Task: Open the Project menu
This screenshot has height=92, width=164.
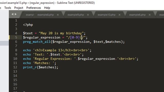Action: 19,8
